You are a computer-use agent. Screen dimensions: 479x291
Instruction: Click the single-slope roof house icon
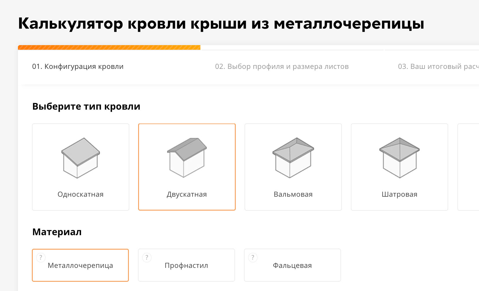coord(81,158)
